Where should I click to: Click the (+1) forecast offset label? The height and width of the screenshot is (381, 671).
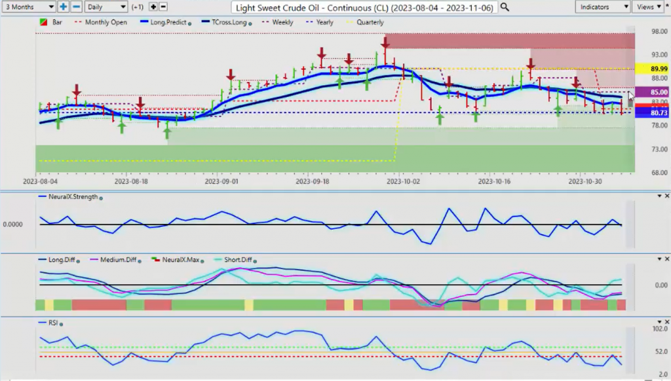pos(138,7)
